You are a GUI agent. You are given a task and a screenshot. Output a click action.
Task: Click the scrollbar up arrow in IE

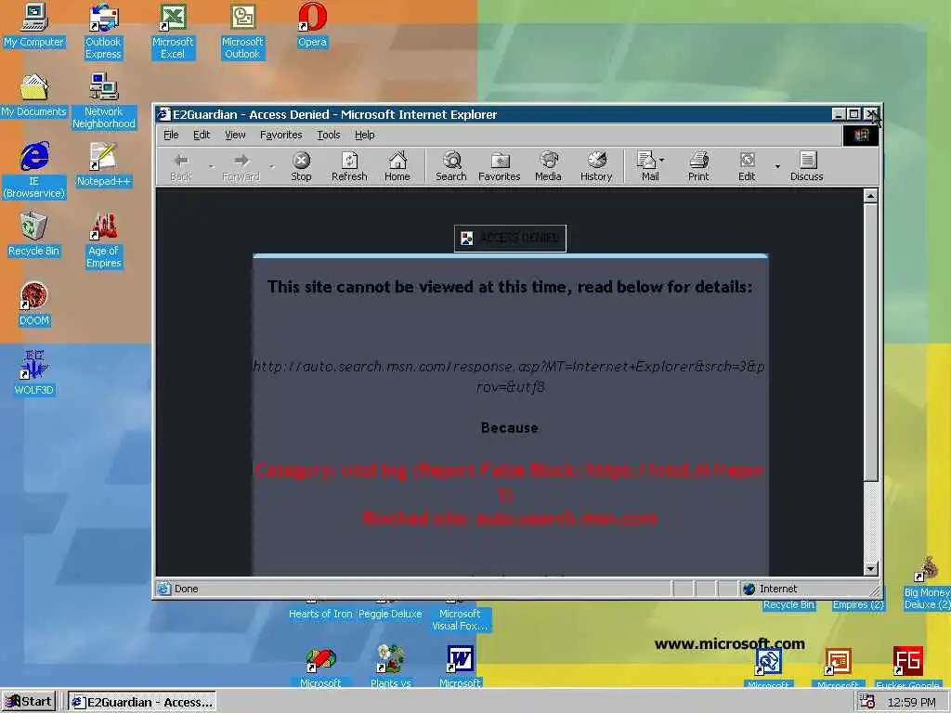click(870, 196)
